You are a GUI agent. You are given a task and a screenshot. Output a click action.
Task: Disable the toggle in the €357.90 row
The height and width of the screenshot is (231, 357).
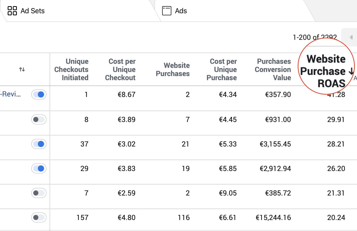point(39,94)
